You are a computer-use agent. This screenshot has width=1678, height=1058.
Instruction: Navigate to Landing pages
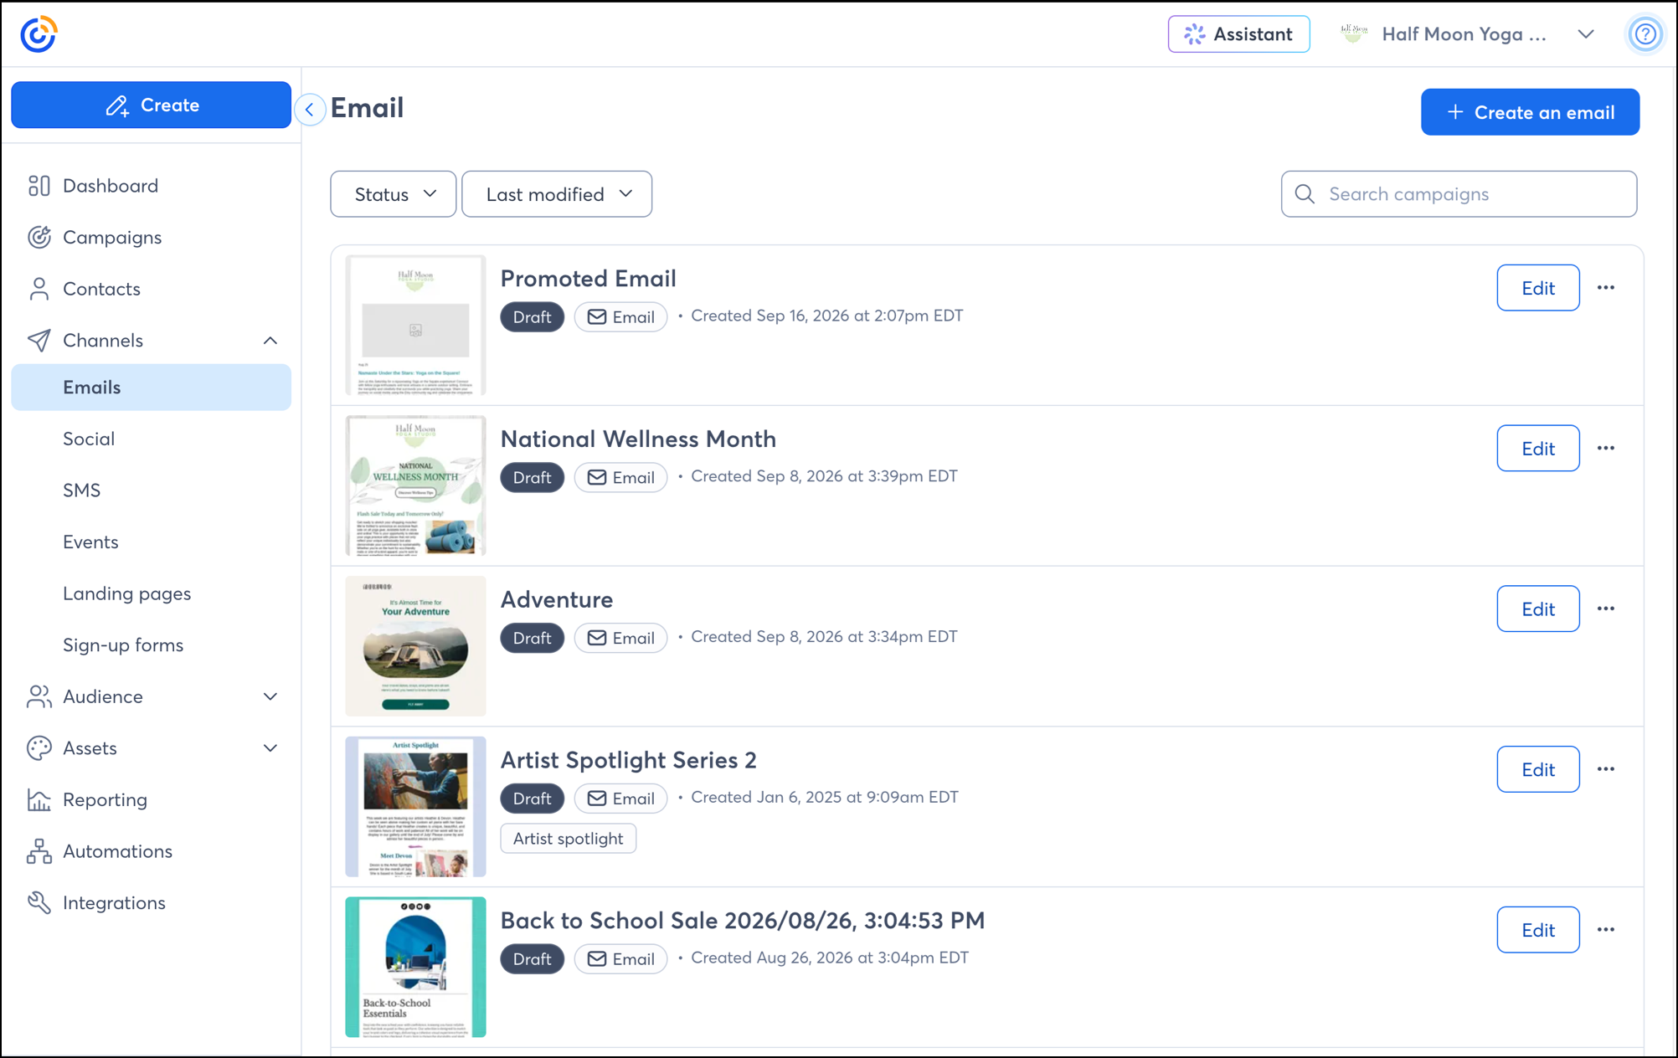pos(127,593)
